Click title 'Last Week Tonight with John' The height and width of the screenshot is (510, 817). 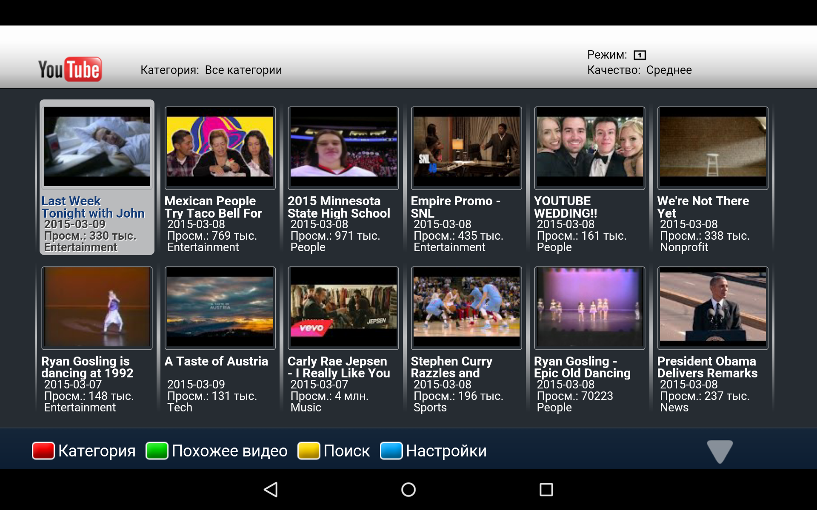pyautogui.click(x=93, y=207)
